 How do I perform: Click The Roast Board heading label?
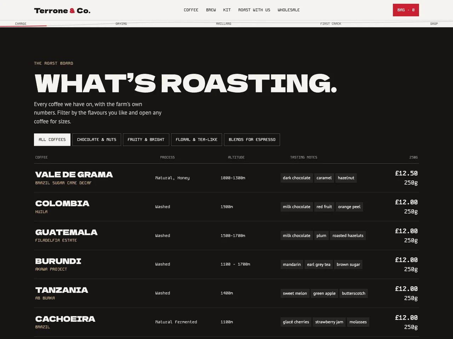coord(53,63)
